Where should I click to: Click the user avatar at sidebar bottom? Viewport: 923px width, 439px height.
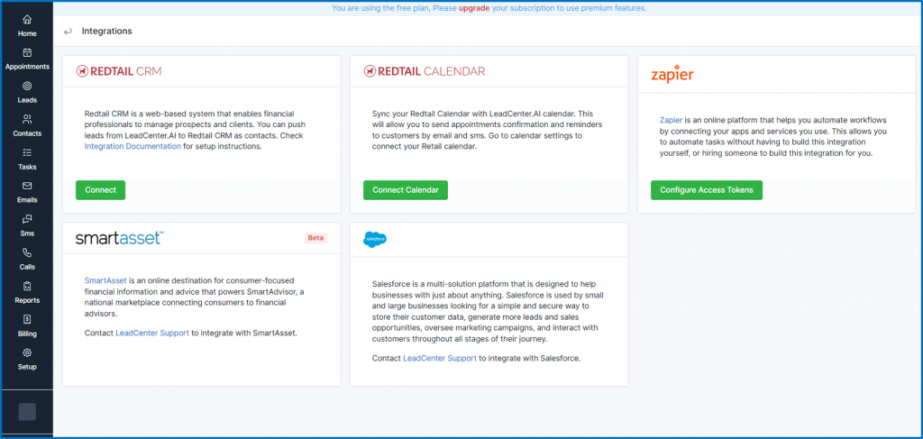click(27, 412)
